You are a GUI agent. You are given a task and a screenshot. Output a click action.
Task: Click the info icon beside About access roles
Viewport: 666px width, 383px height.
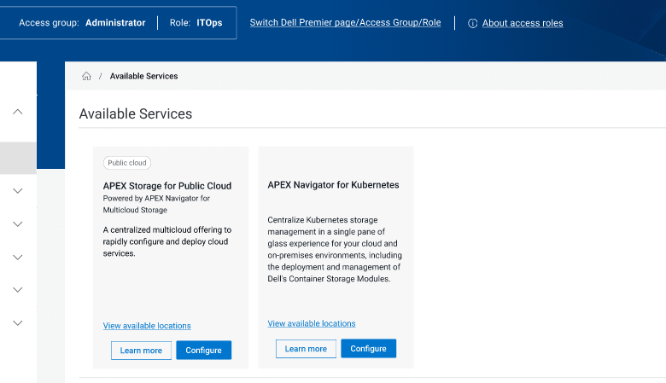tap(472, 23)
